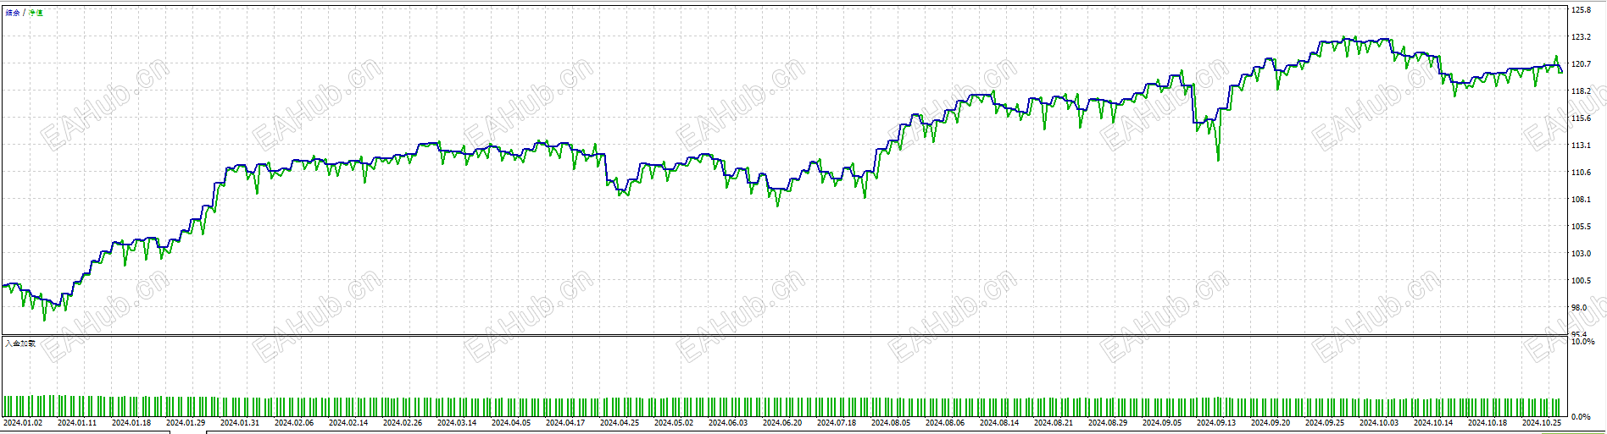Click the 2024.04.25 date label

pos(620,423)
